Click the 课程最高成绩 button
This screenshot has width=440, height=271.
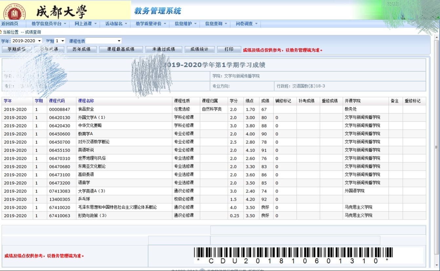click(x=121, y=49)
